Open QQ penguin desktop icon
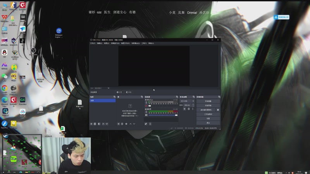This screenshot has height=174, width=310. (4, 53)
